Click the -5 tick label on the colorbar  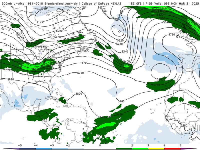[x=20, y=145]
